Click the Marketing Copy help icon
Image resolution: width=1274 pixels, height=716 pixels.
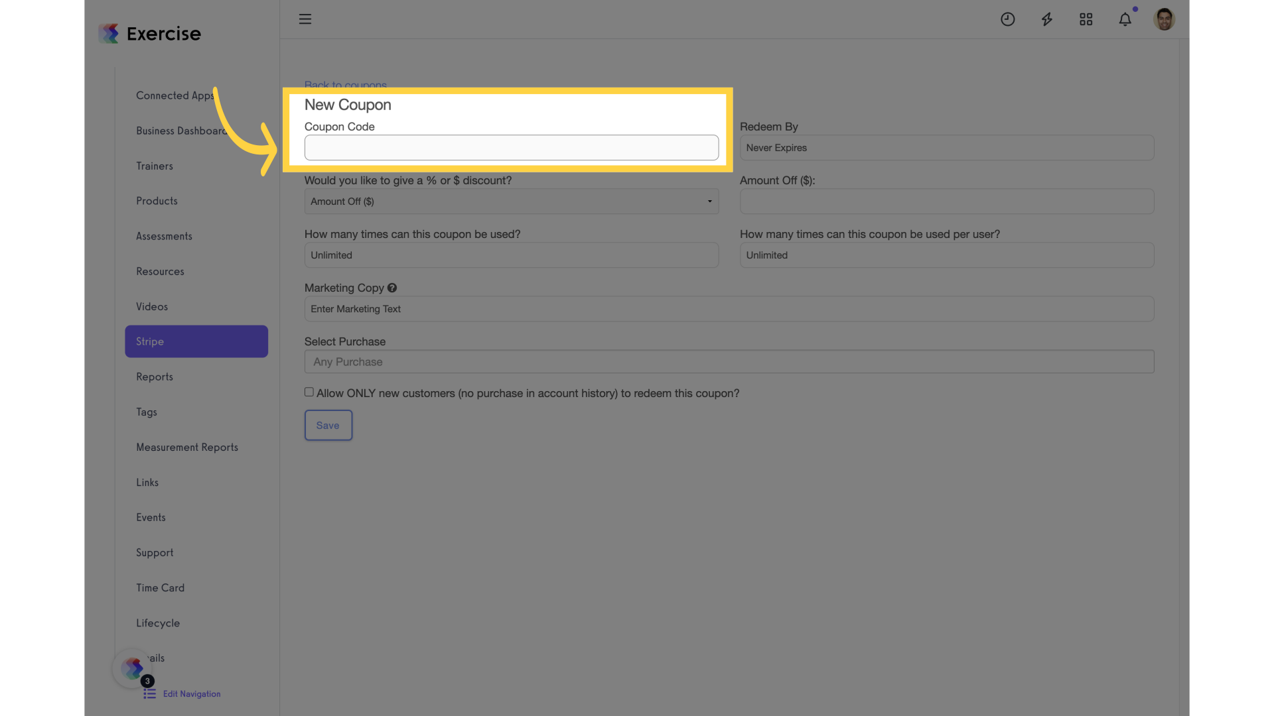pyautogui.click(x=392, y=288)
